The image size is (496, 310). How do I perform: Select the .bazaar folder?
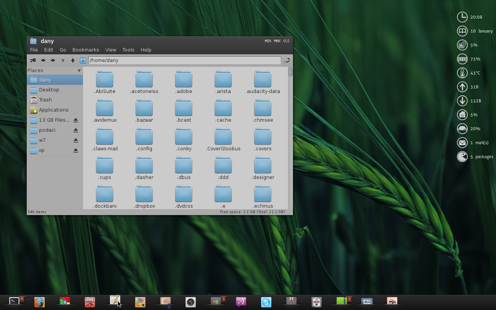[x=144, y=111]
